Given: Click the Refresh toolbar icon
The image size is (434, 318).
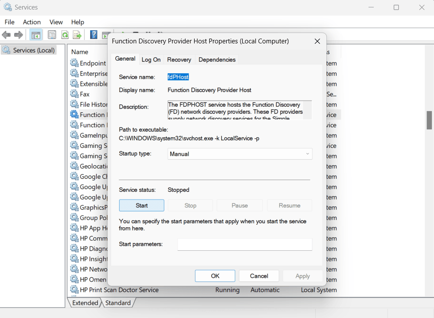Looking at the screenshot, I should click(64, 34).
